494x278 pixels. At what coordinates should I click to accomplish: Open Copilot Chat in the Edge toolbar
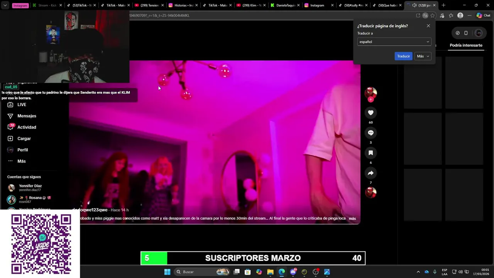[483, 15]
